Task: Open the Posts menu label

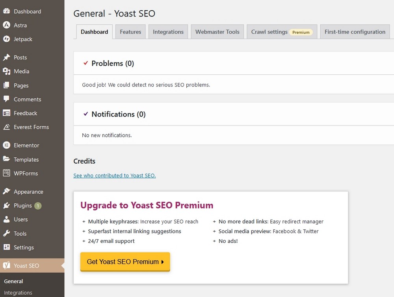Action: coord(20,57)
